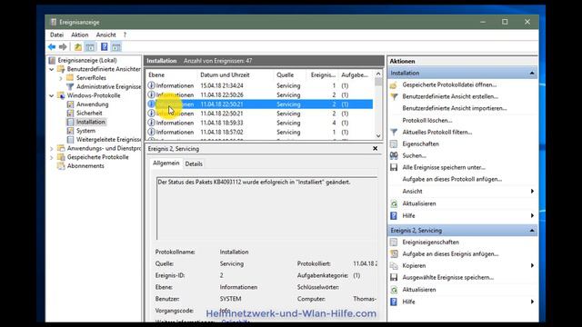Select the event dated 11.04.18 18:57:02
Viewport: 582px width, 327px height.
pyautogui.click(x=259, y=132)
